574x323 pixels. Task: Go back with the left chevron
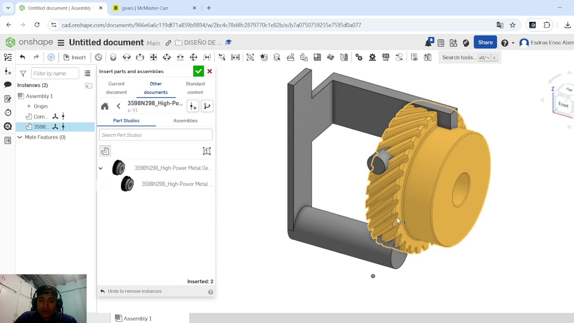[x=118, y=106]
